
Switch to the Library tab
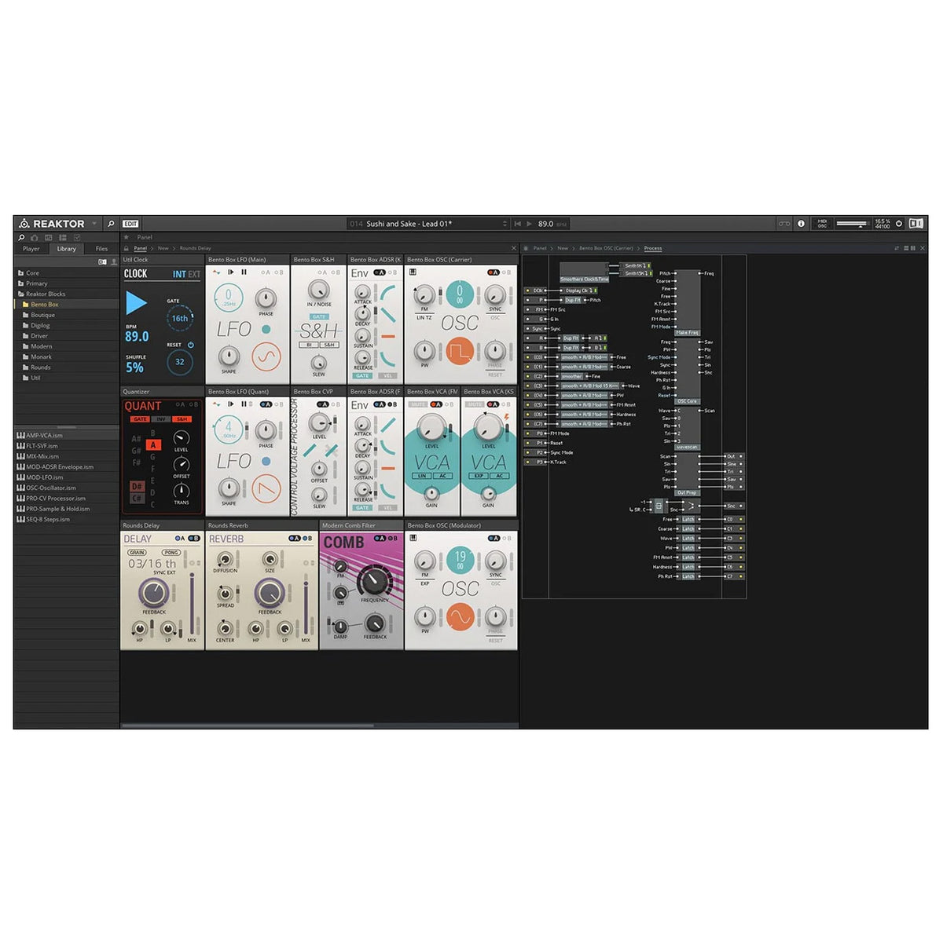[66, 249]
